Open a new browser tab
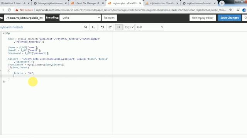The image size is (247, 138). [222, 3]
